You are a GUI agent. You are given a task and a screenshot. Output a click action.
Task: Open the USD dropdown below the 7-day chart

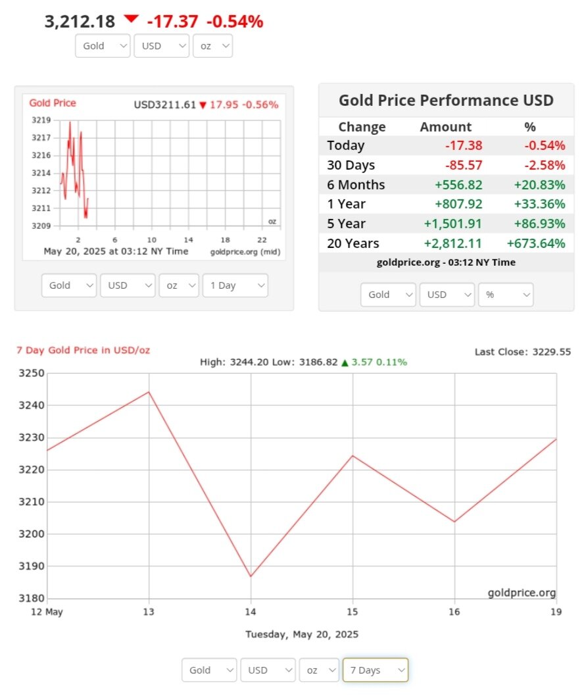(267, 670)
